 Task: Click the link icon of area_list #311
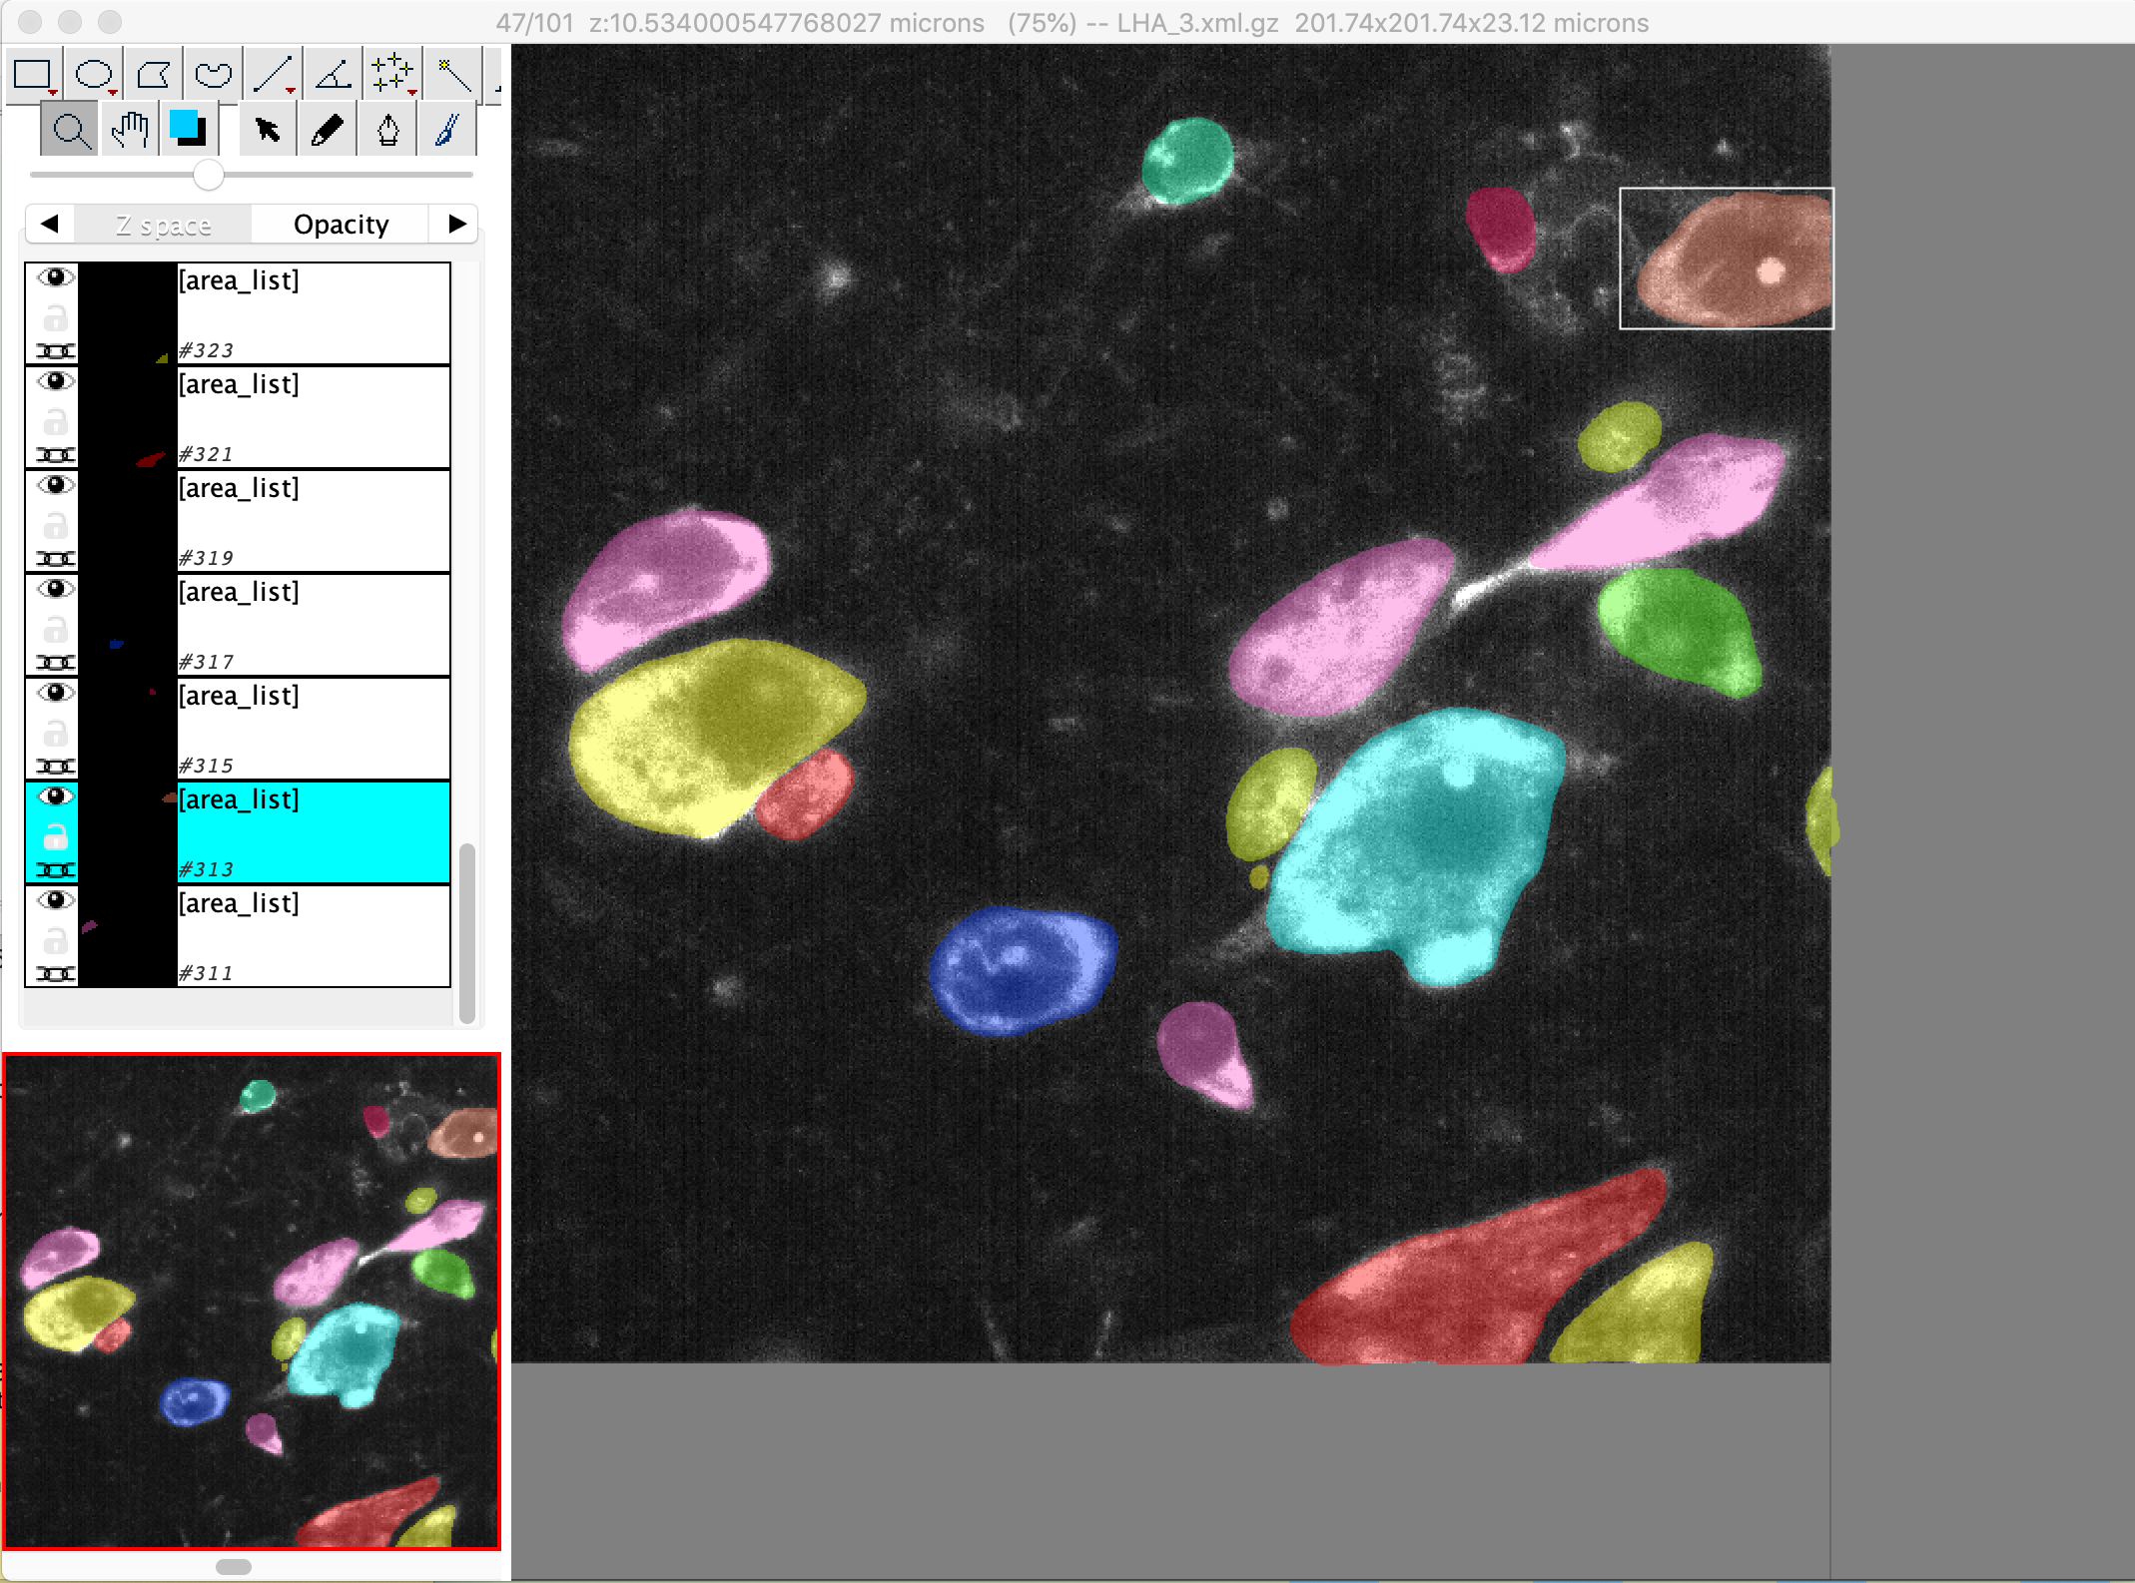coord(56,974)
